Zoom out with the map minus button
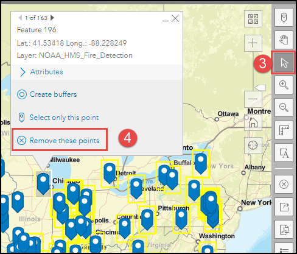Image resolution: width=297 pixels, height=254 pixels. click(x=253, y=99)
